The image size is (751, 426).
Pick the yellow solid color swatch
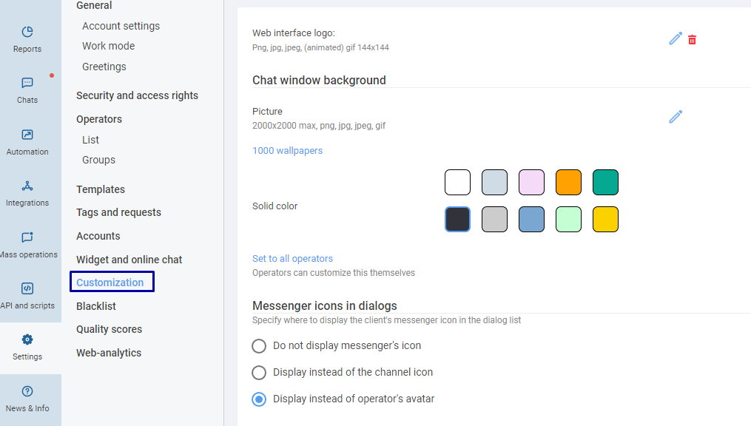pyautogui.click(x=605, y=219)
